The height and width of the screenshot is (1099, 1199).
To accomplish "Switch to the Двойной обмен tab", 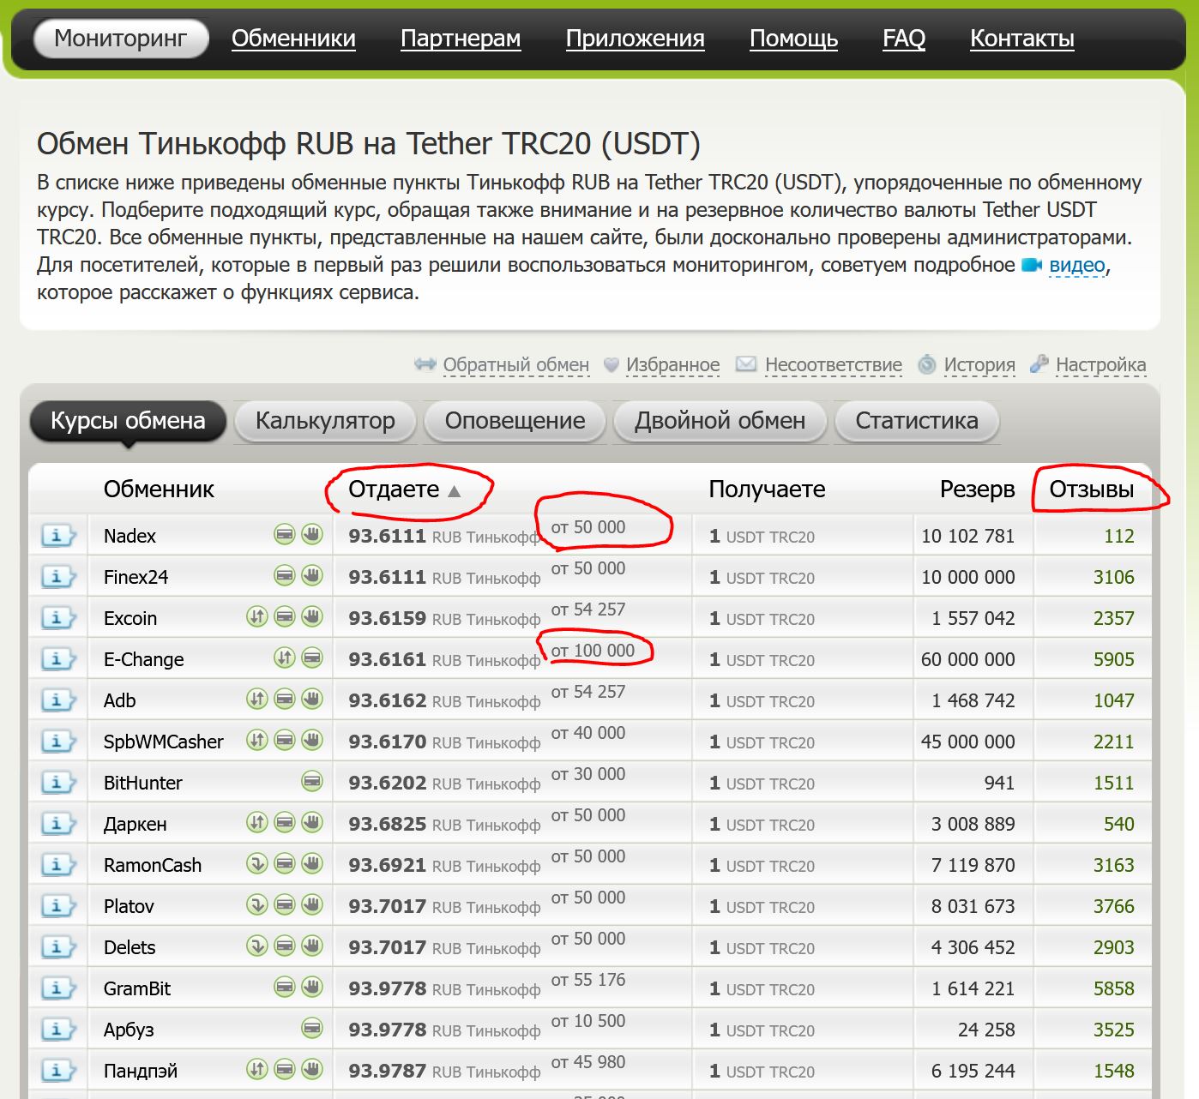I will [720, 421].
